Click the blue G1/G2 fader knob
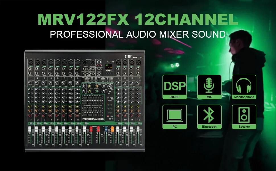Image resolution: width=276 pixels, height=171 pixels. coord(106,129)
